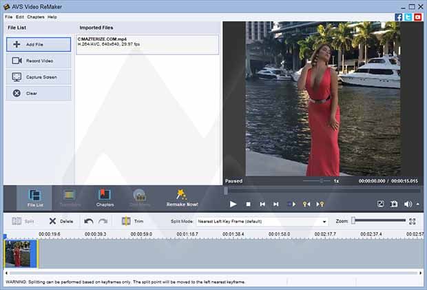Select the MAZTERIZE.COM.mp4 imported file
The width and height of the screenshot is (427, 290).
coord(147,44)
